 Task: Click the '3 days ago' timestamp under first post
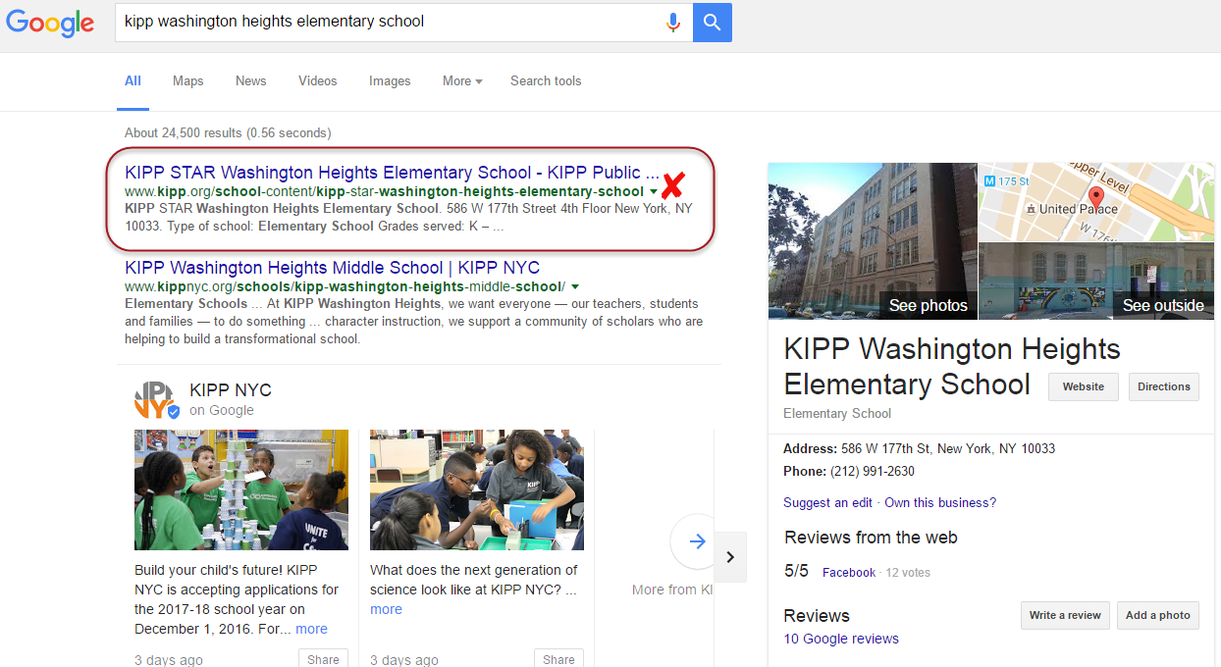pyautogui.click(x=169, y=660)
